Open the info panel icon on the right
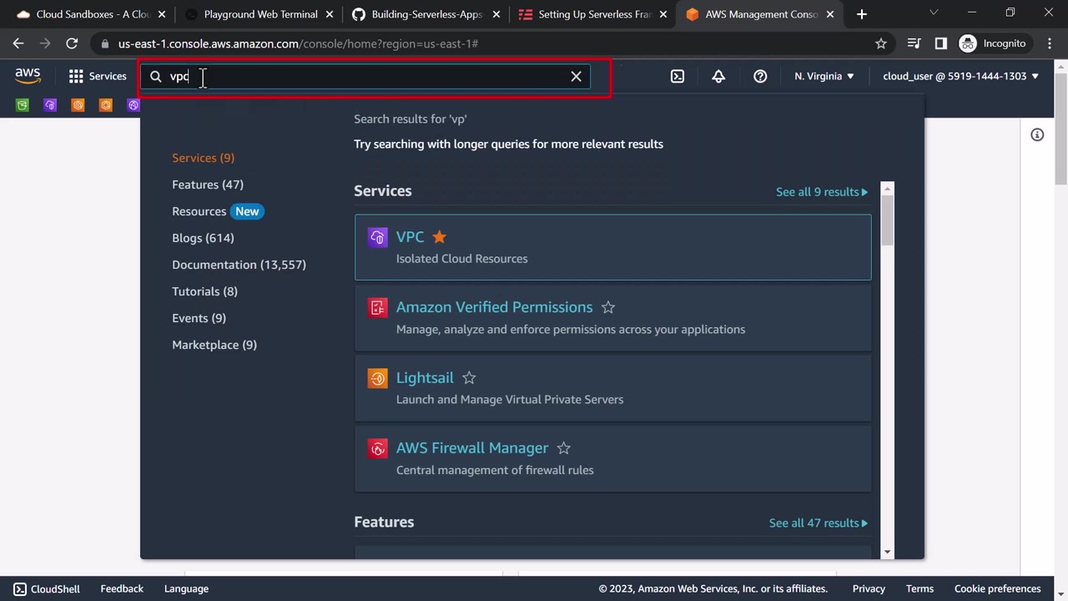The height and width of the screenshot is (601, 1068). 1037,134
